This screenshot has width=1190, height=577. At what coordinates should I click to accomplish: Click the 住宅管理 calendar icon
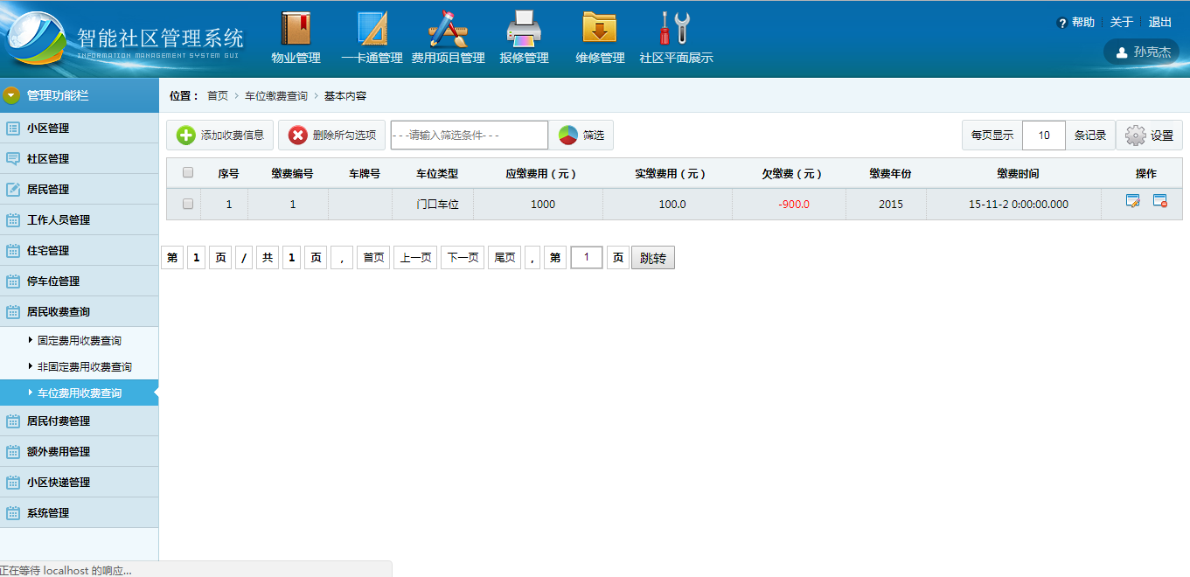click(13, 250)
